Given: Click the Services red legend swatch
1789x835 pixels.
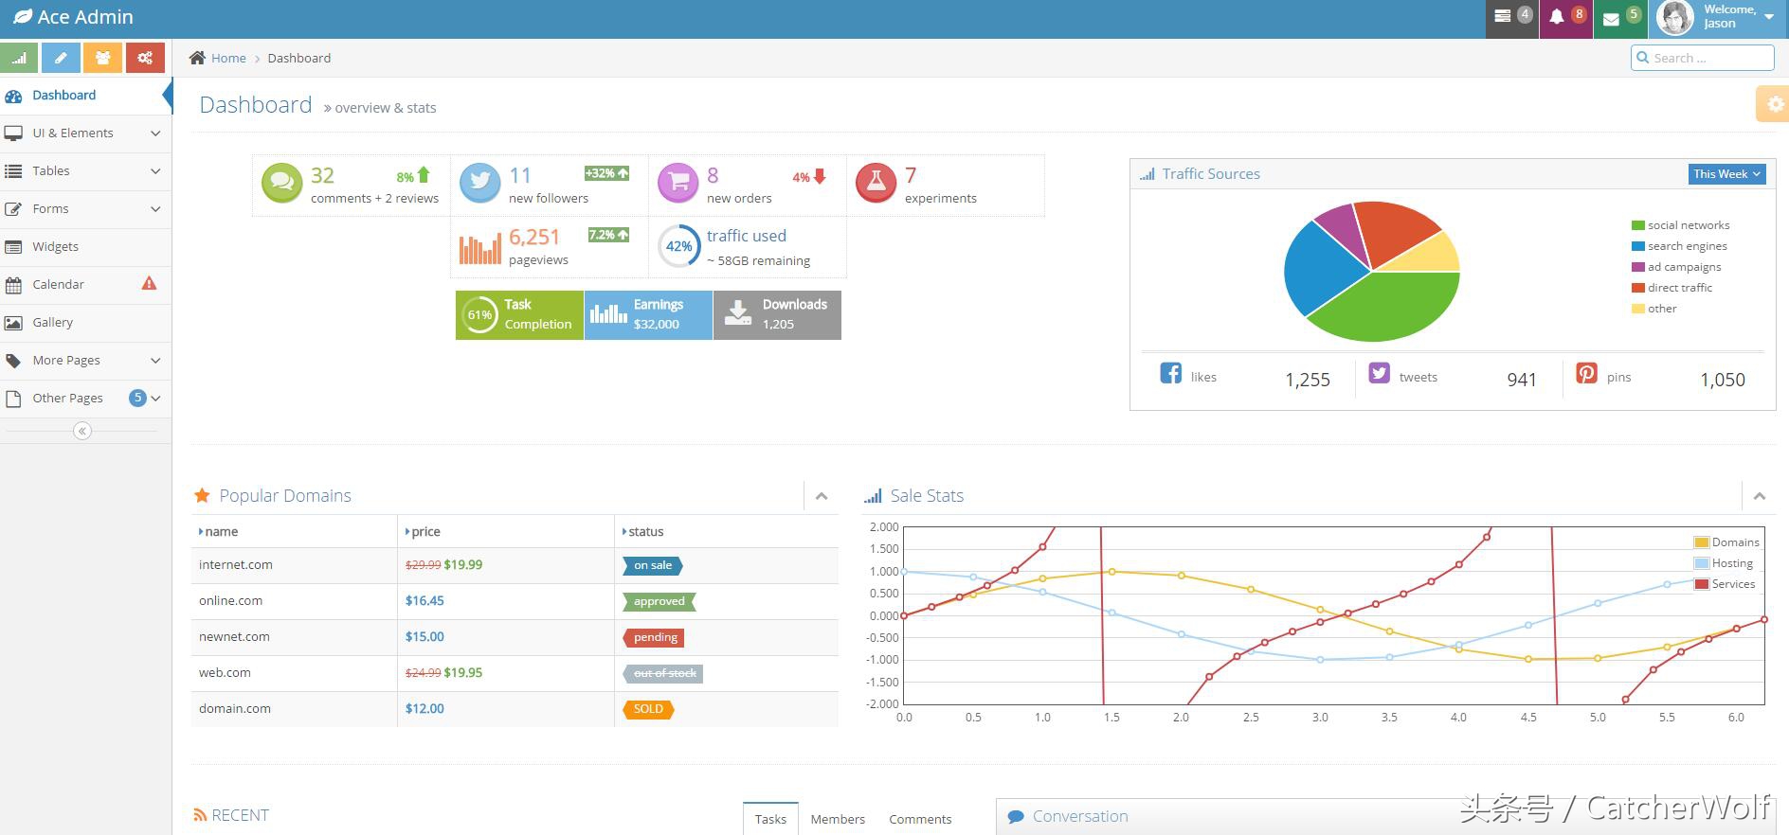Looking at the screenshot, I should tap(1701, 584).
